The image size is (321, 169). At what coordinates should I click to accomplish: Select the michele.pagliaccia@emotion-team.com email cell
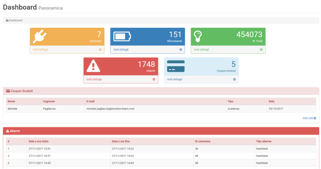click(x=110, y=109)
